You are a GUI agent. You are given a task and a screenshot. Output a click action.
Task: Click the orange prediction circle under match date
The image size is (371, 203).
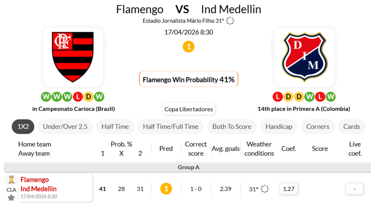pos(189,47)
